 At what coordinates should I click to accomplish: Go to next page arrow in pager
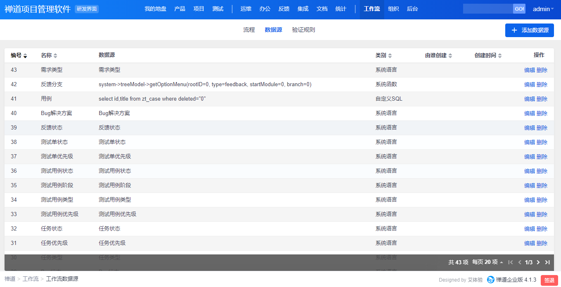[538, 262]
